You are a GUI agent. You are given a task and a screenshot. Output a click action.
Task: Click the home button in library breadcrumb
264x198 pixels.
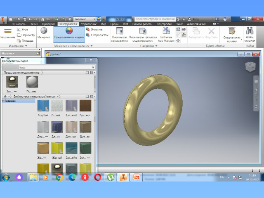point(5,96)
